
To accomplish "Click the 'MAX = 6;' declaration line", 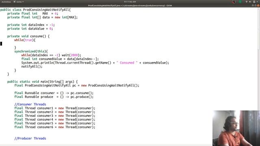I will (32, 13).
